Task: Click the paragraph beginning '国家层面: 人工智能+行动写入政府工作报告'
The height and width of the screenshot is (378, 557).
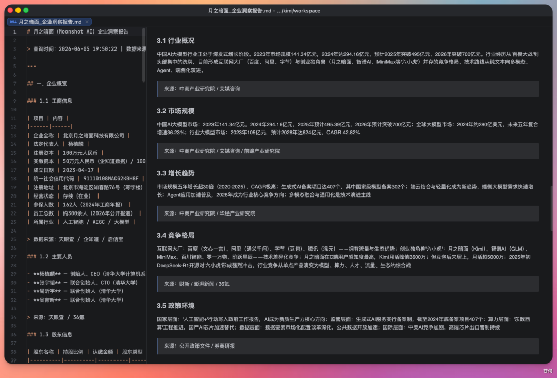Action: pos(343,323)
